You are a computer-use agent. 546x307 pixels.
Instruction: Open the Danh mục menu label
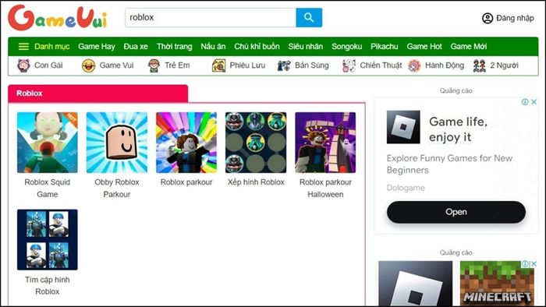click(52, 47)
